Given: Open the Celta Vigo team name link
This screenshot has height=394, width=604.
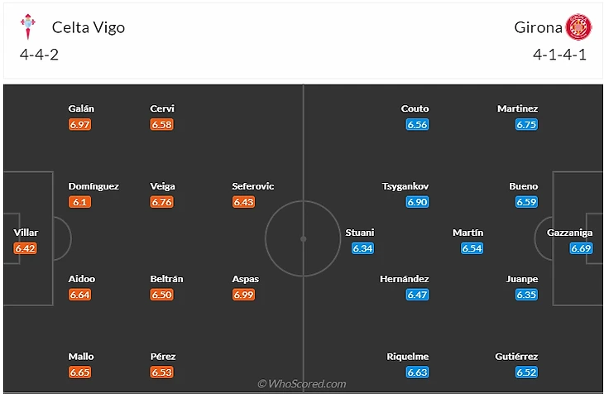Looking at the screenshot, I should pyautogui.click(x=89, y=27).
